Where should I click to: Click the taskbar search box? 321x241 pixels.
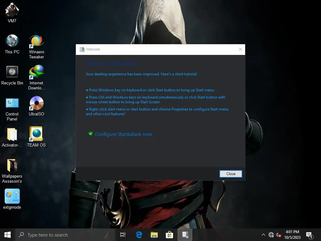66,235
